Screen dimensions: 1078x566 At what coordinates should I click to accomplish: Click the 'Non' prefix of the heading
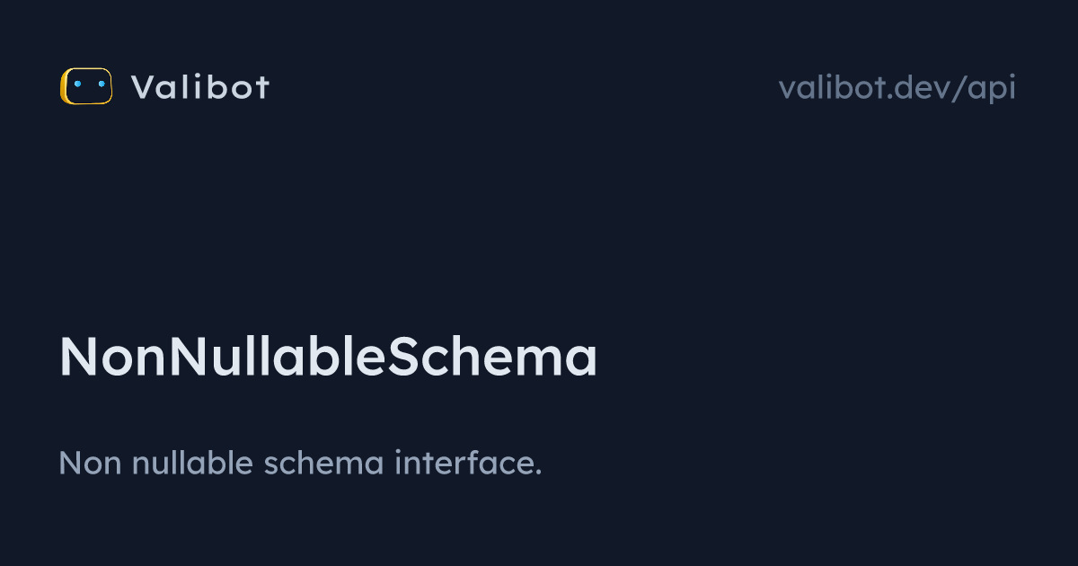click(114, 357)
